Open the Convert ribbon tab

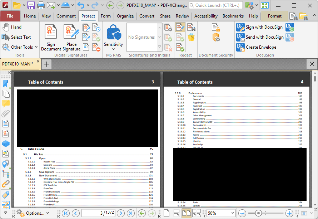[x=146, y=16]
